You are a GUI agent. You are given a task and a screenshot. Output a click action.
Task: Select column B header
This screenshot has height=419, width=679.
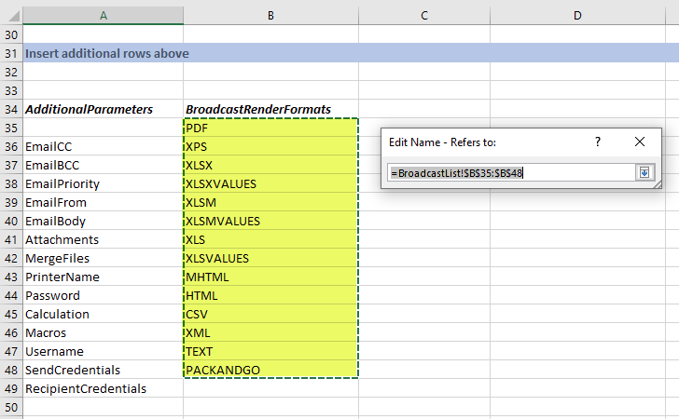[x=270, y=16]
